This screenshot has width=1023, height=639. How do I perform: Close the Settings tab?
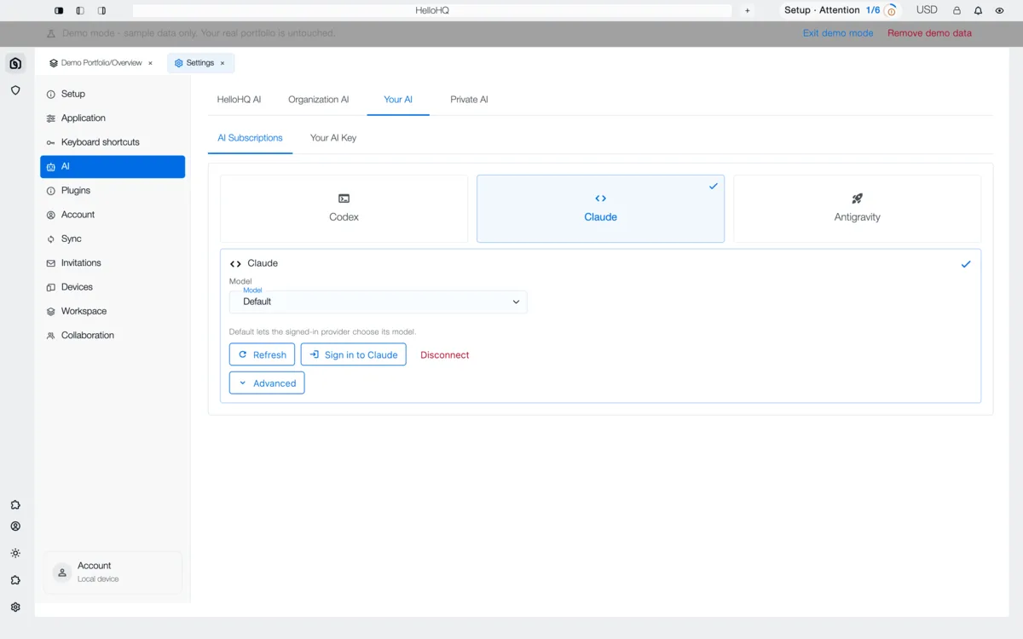[223, 63]
